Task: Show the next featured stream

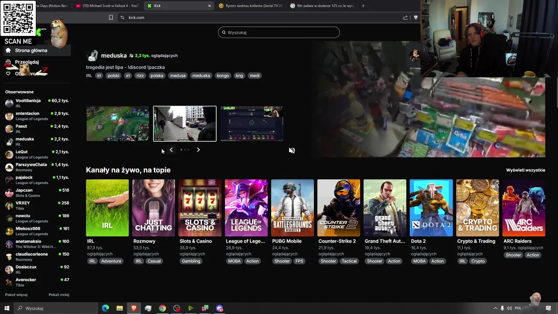Action: [x=198, y=150]
